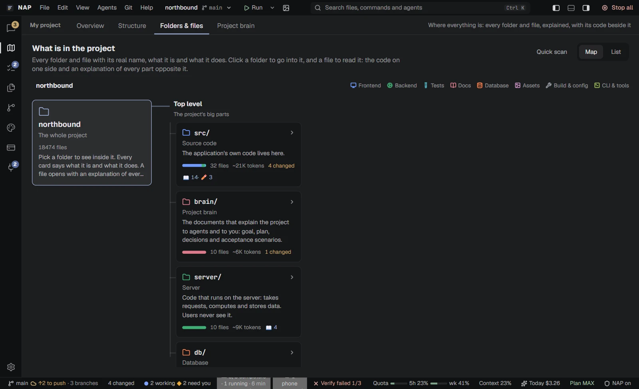The image size is (639, 389).
Task: Open the plug integrations sidebar icon
Action: [x=11, y=167]
